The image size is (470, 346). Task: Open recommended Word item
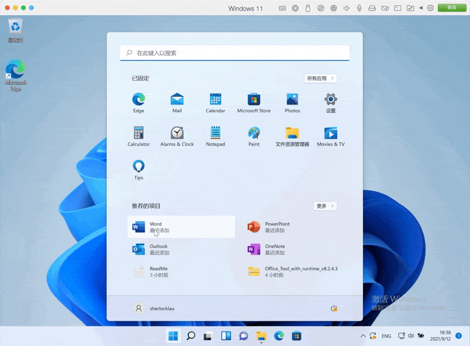point(181,227)
